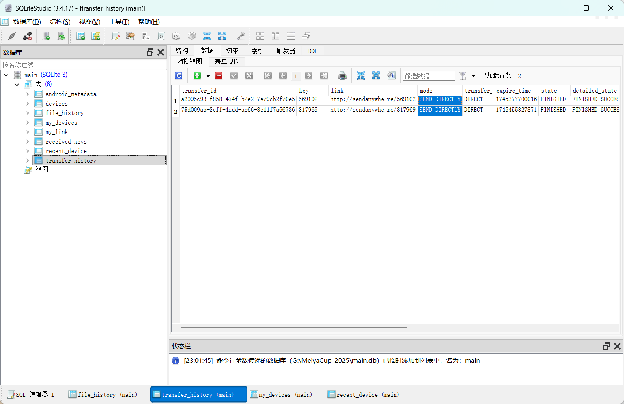624x404 pixels.
Task: Click the red delete row icon
Action: 218,76
